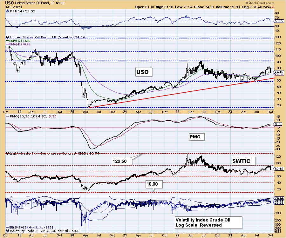Screen dimensions: 286x238
Task: Click the -30 label on PMO axis
Action: (x=278, y=149)
